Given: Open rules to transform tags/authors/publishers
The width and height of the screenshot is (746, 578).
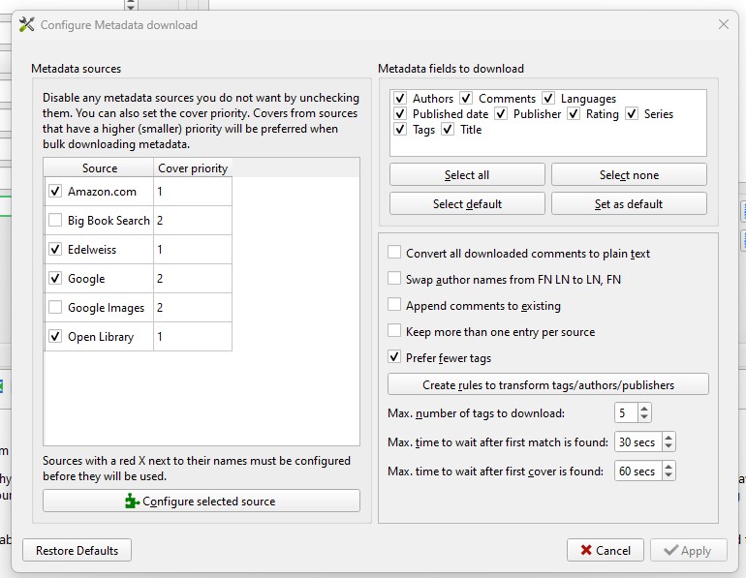Looking at the screenshot, I should click(547, 384).
